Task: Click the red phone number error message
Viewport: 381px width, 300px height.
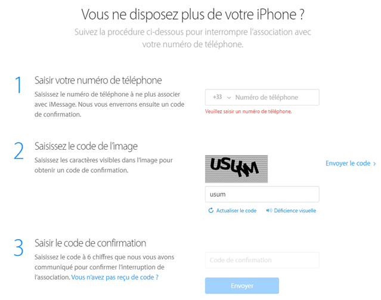Action: point(248,112)
